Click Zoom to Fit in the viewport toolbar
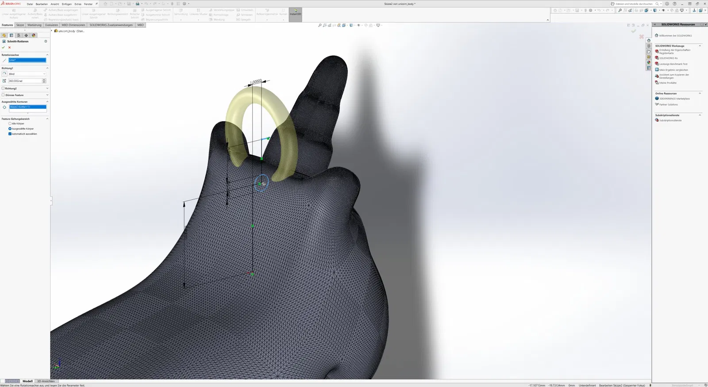Screen dimensions: 708x387 click(x=320, y=25)
